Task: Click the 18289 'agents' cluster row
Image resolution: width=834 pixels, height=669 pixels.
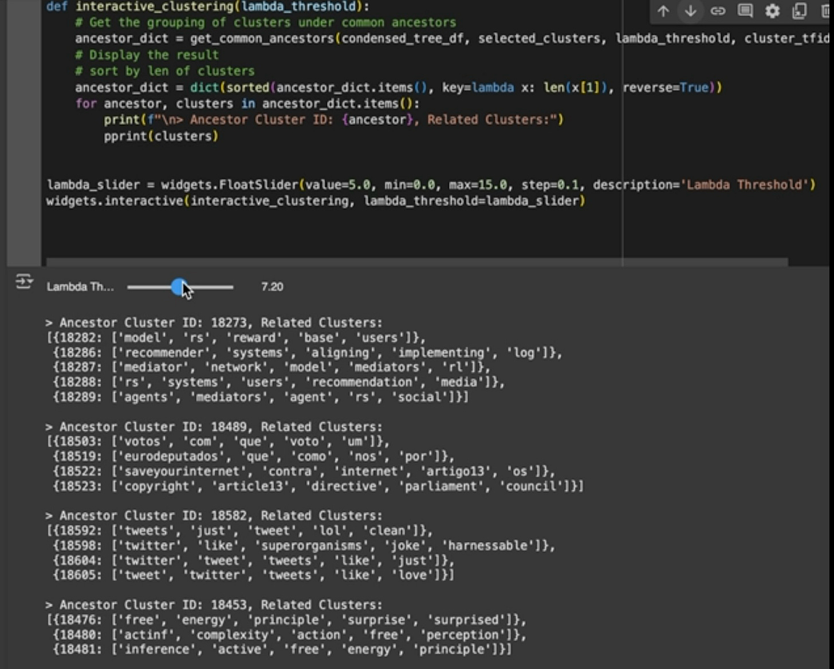Action: click(x=261, y=398)
